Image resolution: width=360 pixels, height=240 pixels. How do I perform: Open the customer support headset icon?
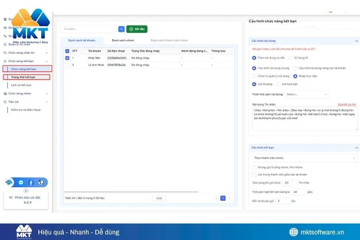coord(9,182)
